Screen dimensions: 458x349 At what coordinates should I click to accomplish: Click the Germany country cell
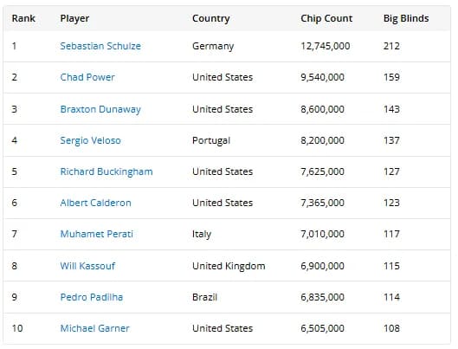click(213, 46)
